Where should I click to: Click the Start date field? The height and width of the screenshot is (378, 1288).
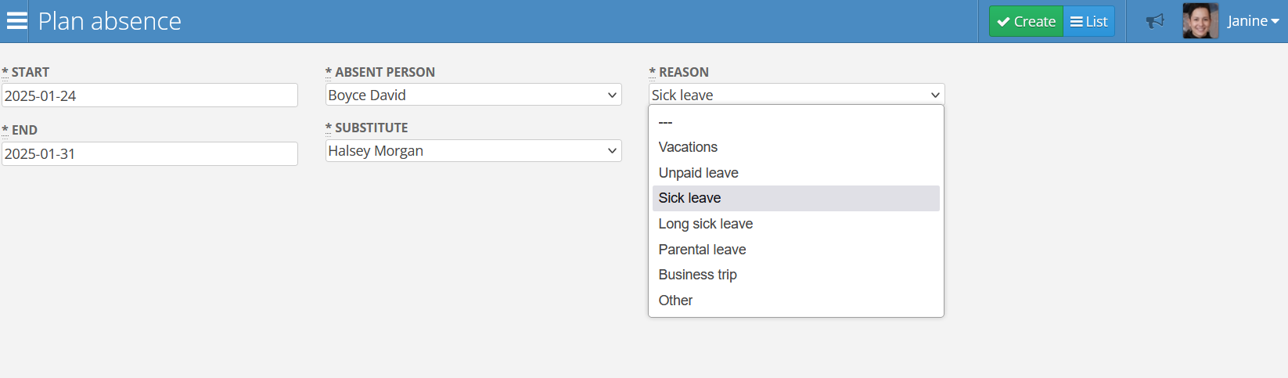149,95
